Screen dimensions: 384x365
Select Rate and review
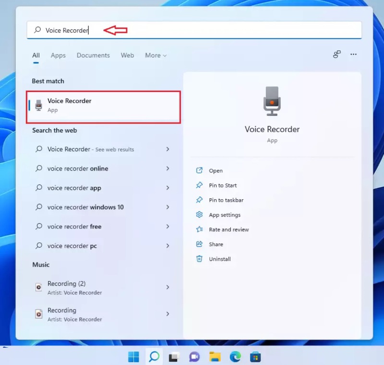tap(229, 229)
